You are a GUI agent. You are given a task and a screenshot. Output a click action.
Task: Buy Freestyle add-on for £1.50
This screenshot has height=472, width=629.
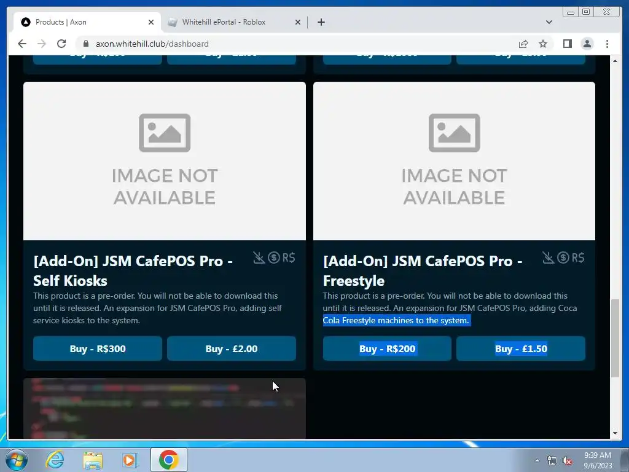[521, 348]
